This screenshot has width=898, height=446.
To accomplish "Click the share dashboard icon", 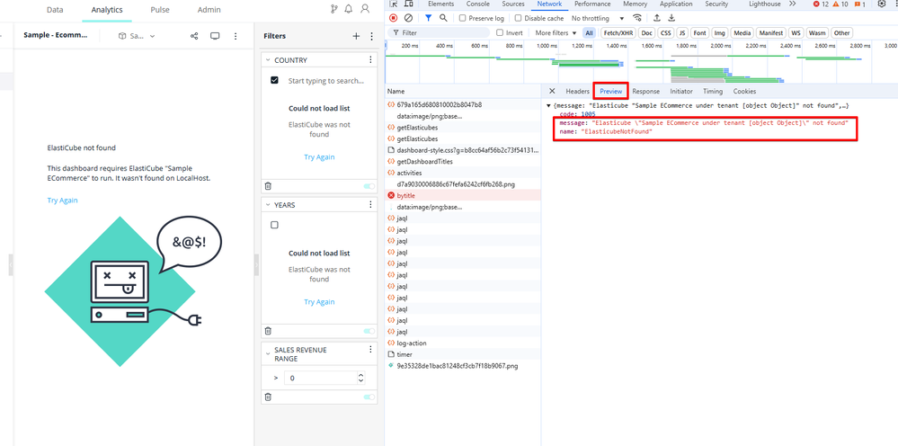I will coord(194,36).
